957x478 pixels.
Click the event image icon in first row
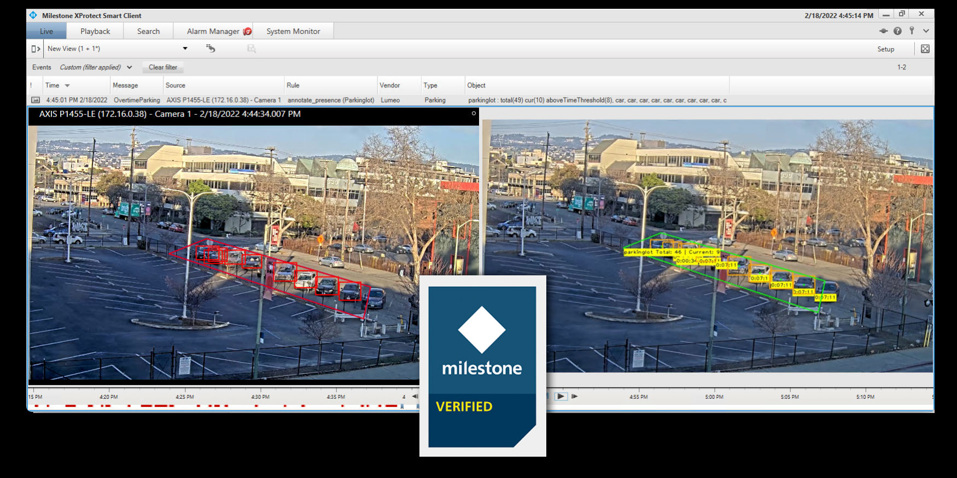click(36, 100)
